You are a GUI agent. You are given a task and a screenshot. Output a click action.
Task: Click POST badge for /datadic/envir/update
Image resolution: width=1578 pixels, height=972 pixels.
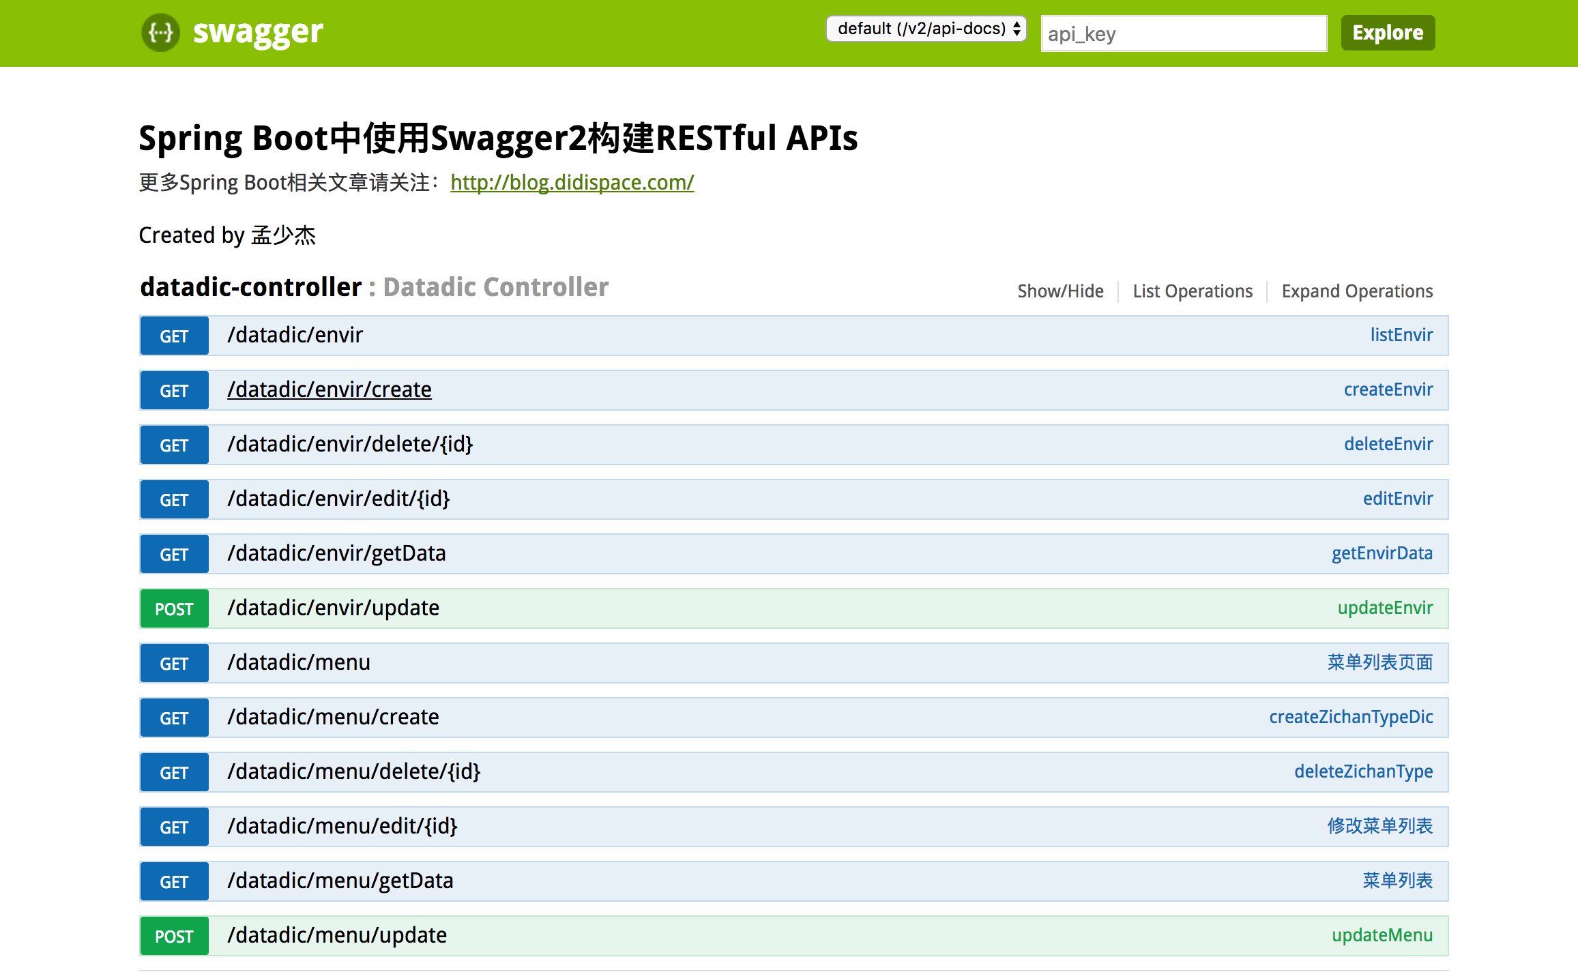pyautogui.click(x=174, y=608)
